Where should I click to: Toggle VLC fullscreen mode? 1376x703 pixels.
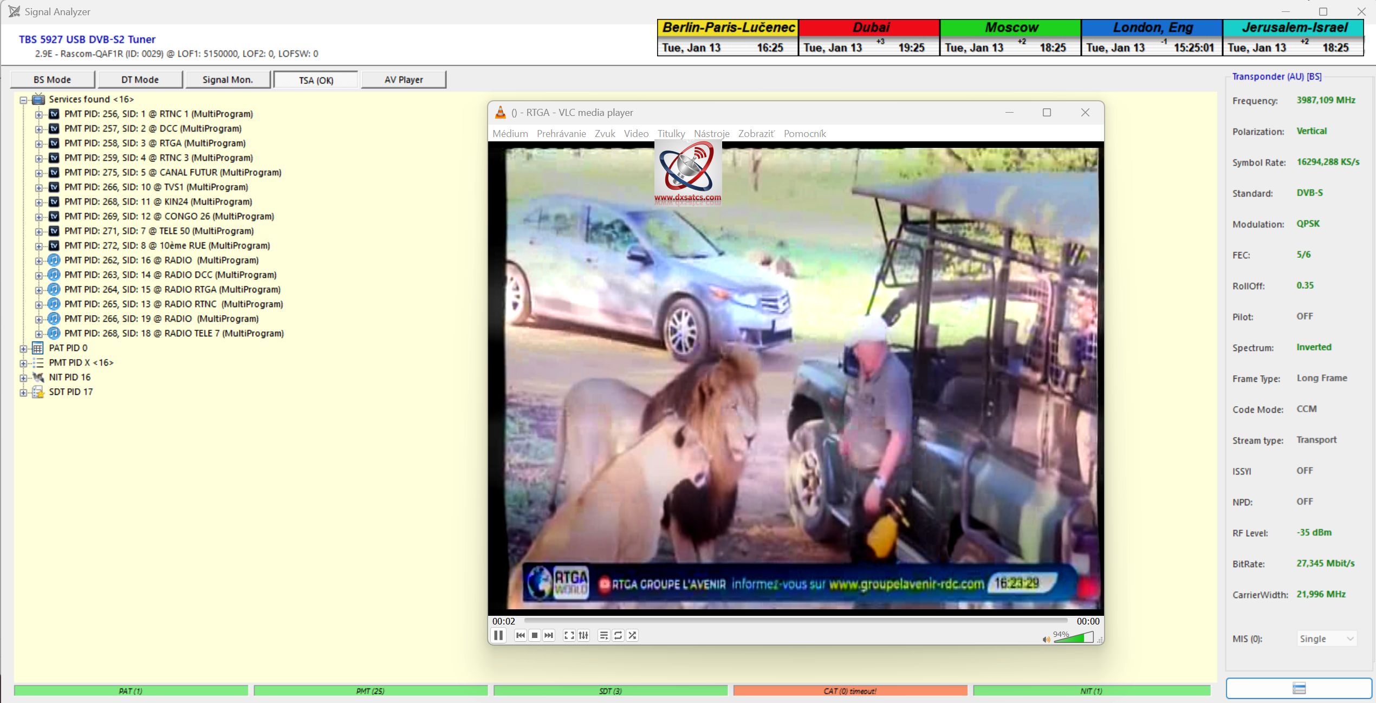(569, 635)
